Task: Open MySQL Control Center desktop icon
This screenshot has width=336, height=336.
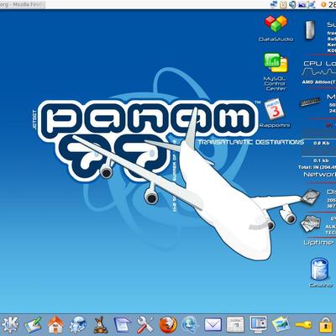Action: (276, 63)
